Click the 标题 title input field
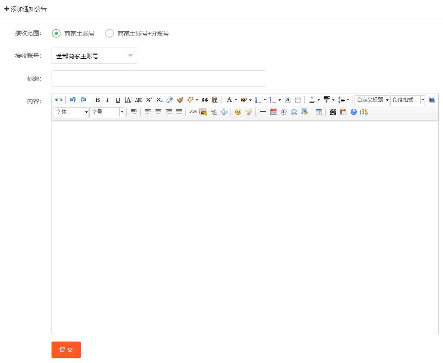 click(159, 78)
